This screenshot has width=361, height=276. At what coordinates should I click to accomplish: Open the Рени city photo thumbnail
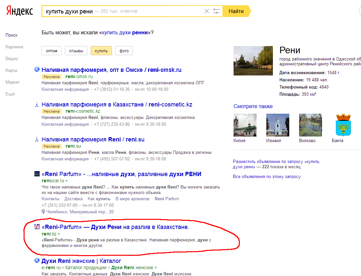pos(253,61)
